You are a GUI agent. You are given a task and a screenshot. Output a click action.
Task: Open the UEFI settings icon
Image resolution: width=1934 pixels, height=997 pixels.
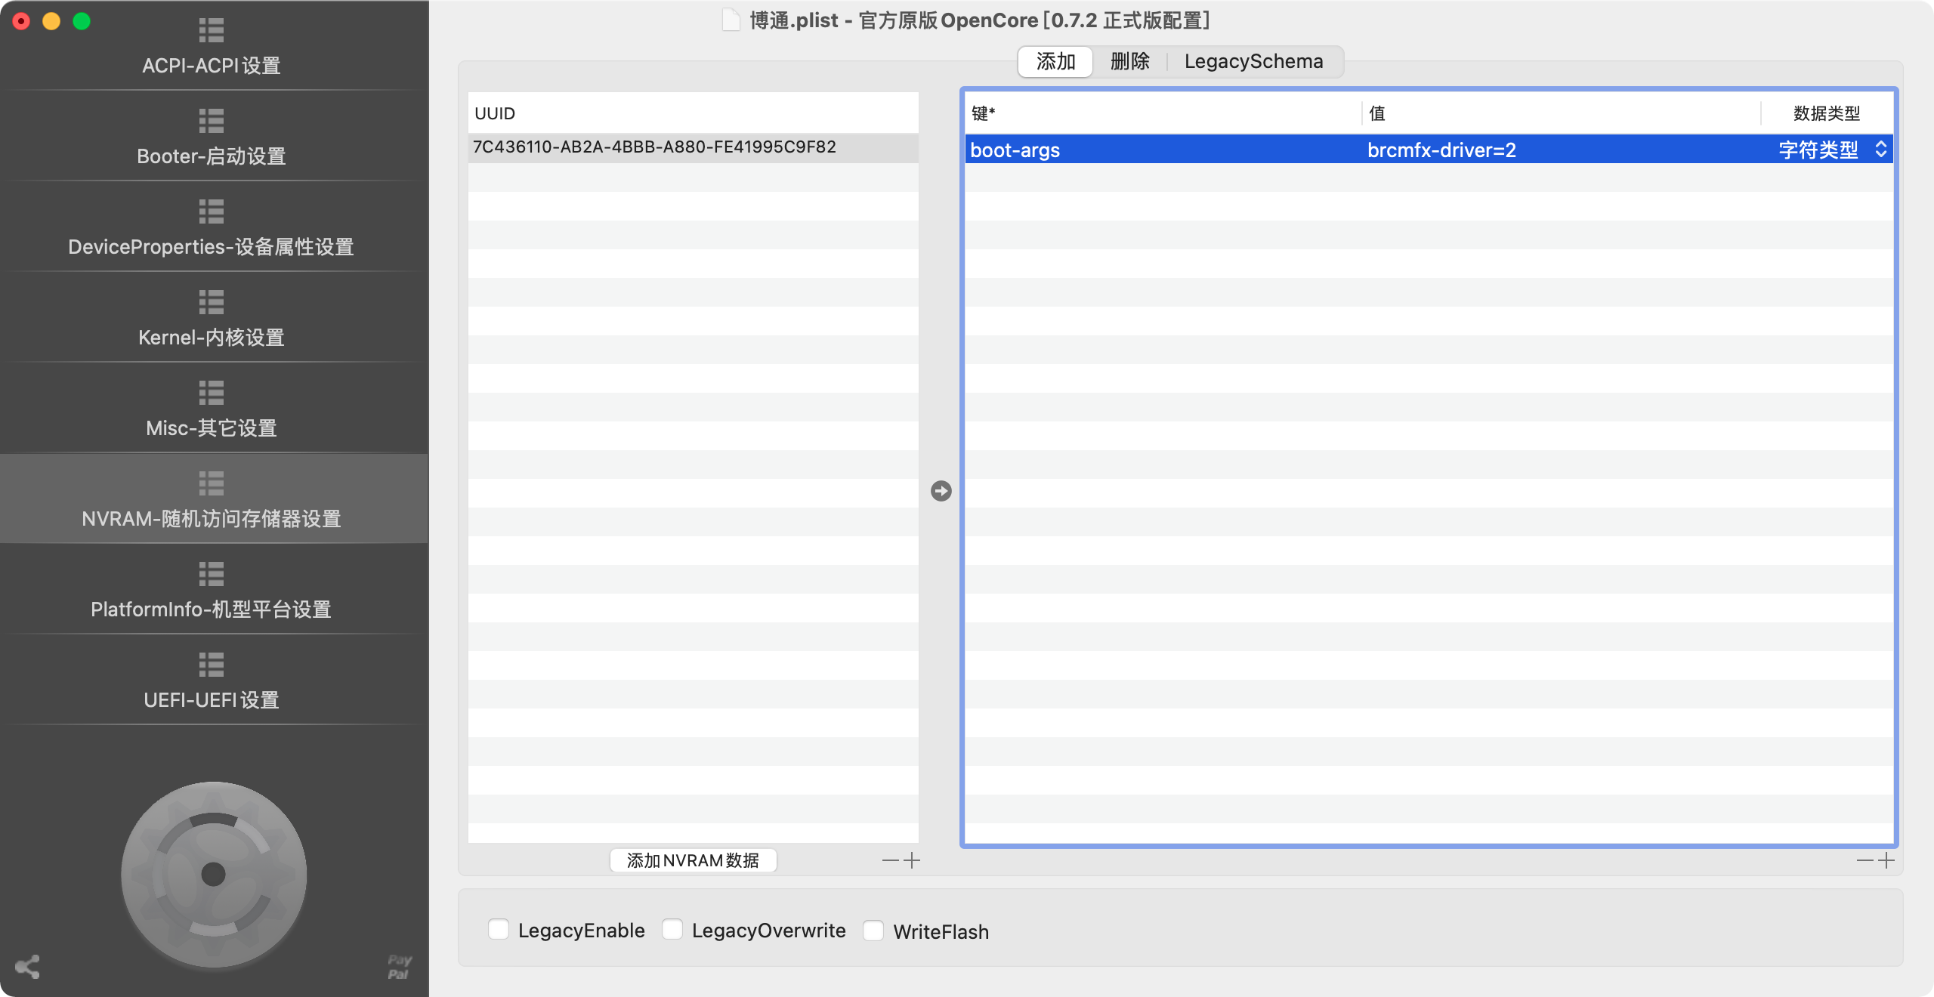click(211, 665)
